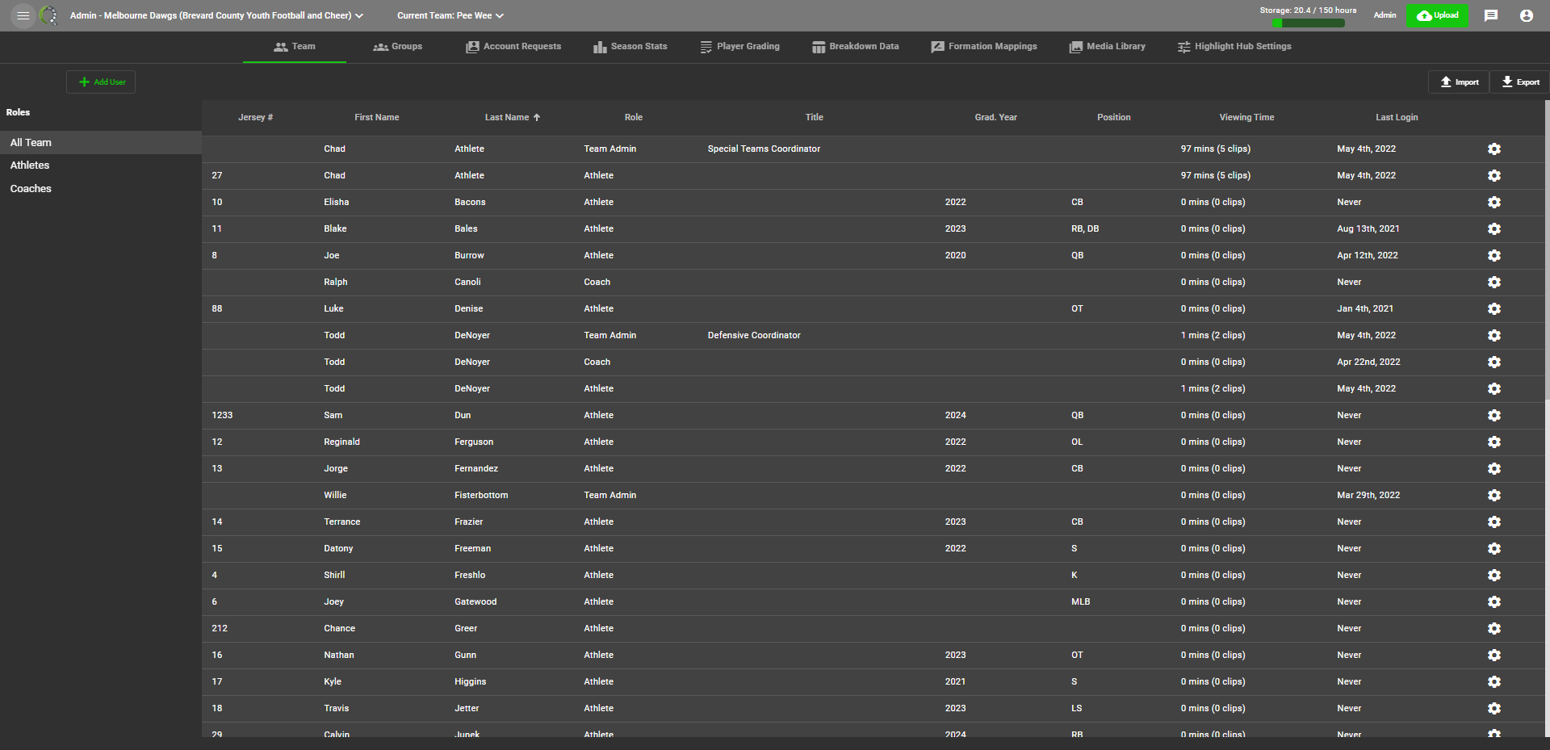Click the Export button
The height and width of the screenshot is (750, 1550).
pos(1519,82)
